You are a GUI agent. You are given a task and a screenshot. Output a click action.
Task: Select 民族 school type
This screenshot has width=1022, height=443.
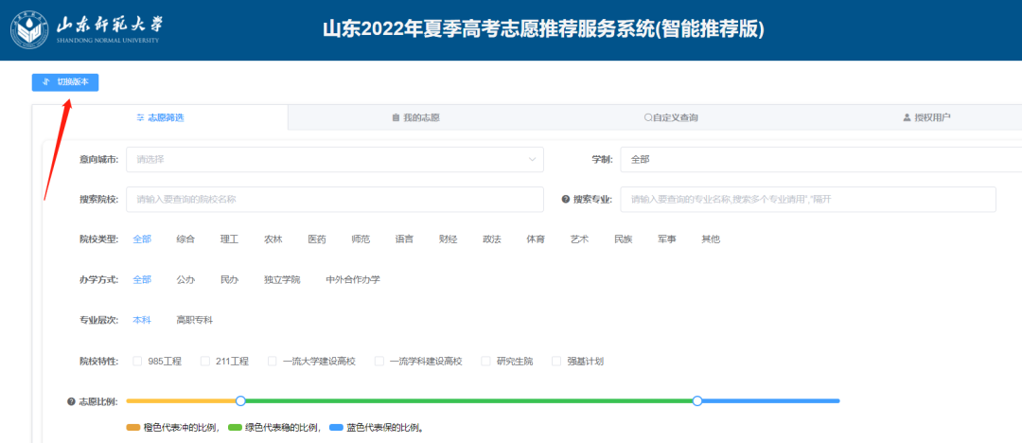[623, 239]
